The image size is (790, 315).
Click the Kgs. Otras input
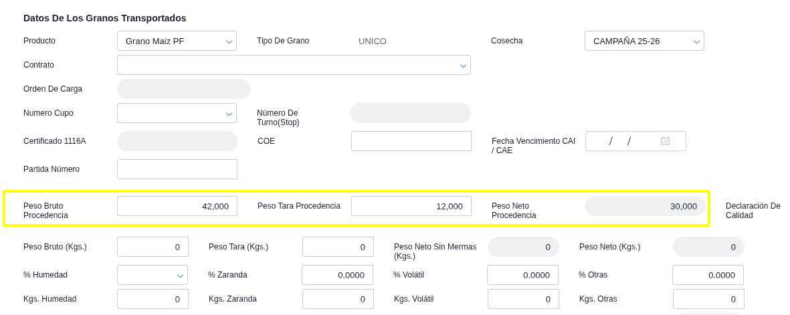click(708, 299)
